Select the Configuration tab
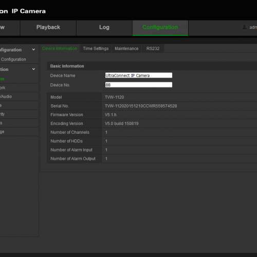 [160, 27]
